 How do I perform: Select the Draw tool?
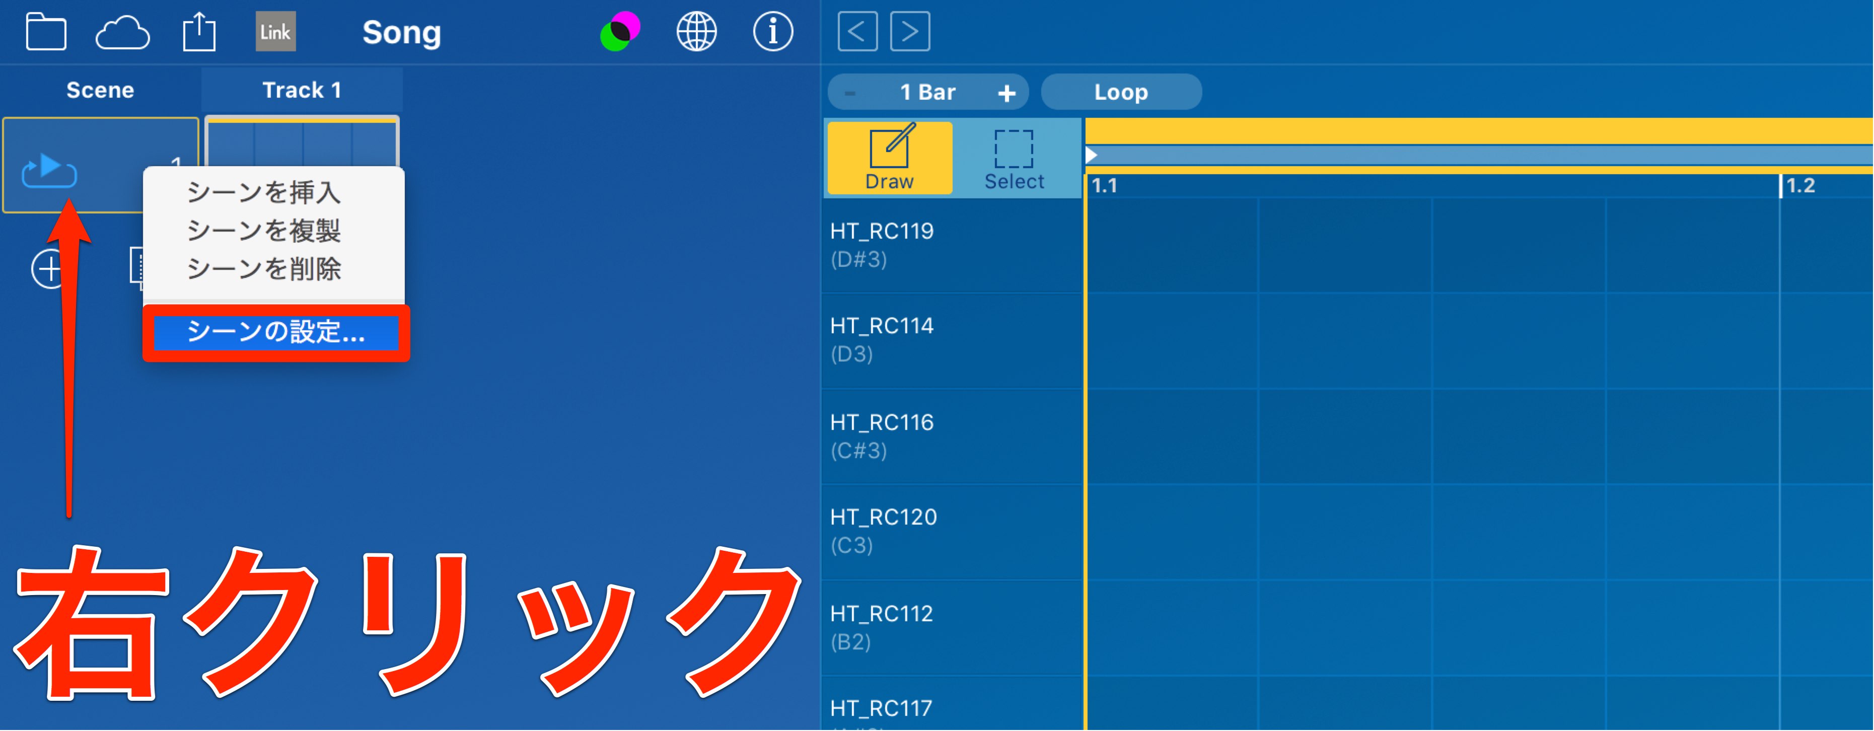pyautogui.click(x=890, y=158)
